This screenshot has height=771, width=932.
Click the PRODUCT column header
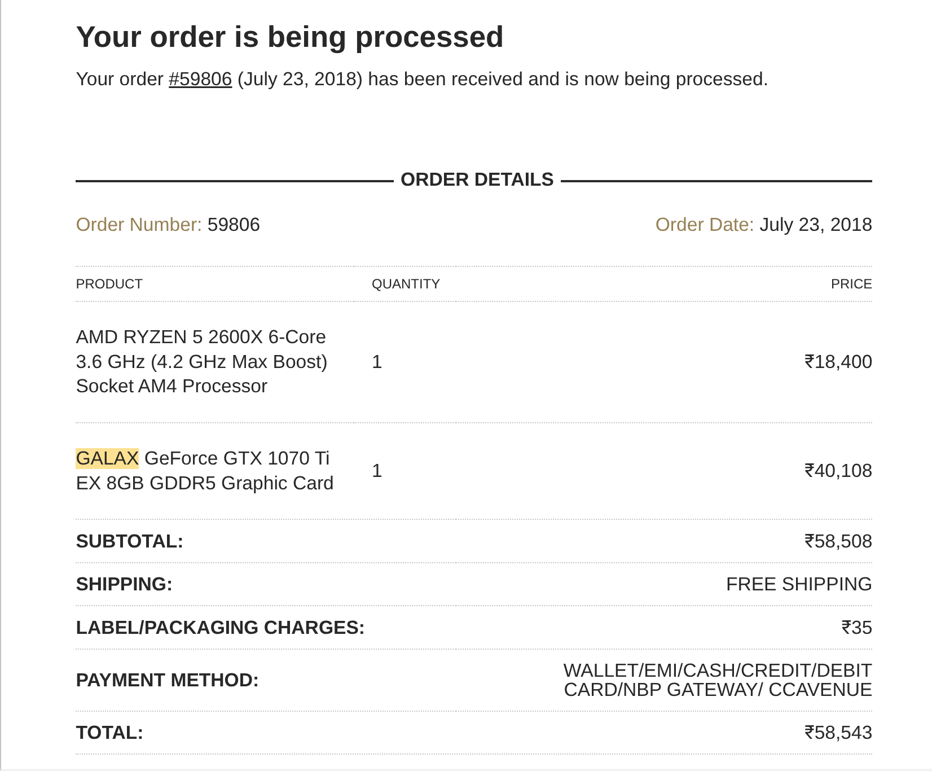pyautogui.click(x=109, y=284)
